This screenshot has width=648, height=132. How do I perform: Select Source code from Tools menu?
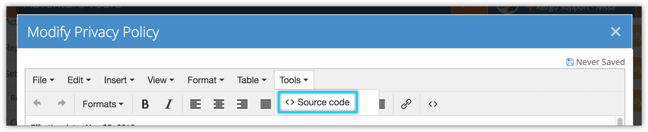[317, 102]
